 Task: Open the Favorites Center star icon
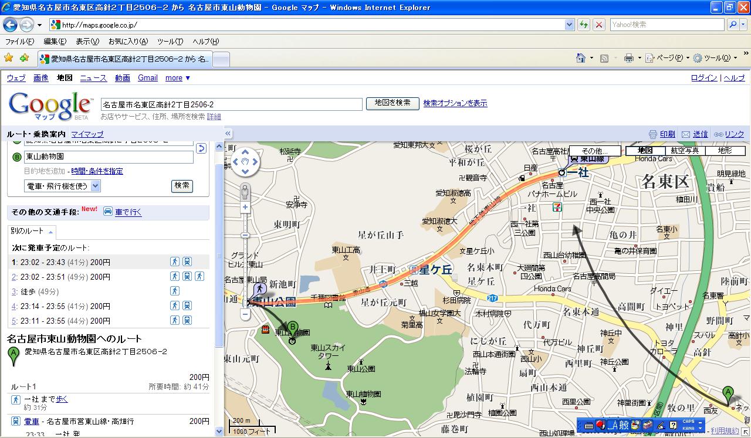(x=9, y=58)
